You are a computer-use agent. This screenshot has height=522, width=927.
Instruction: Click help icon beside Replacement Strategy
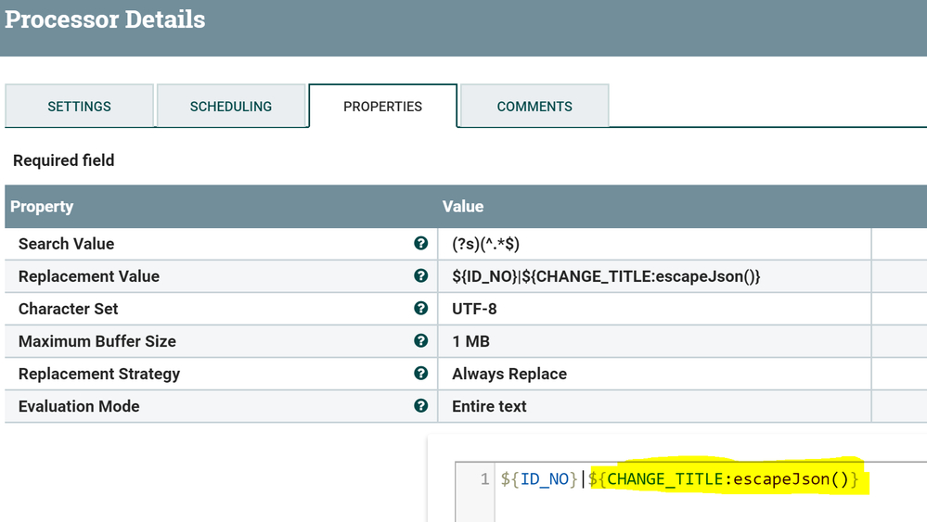(420, 374)
